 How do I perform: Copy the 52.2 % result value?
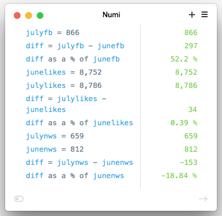pyautogui.click(x=184, y=59)
